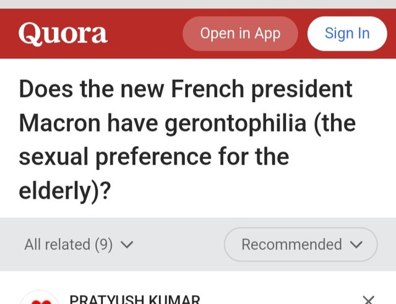Open the Recommended sort dropdown

pyautogui.click(x=301, y=245)
